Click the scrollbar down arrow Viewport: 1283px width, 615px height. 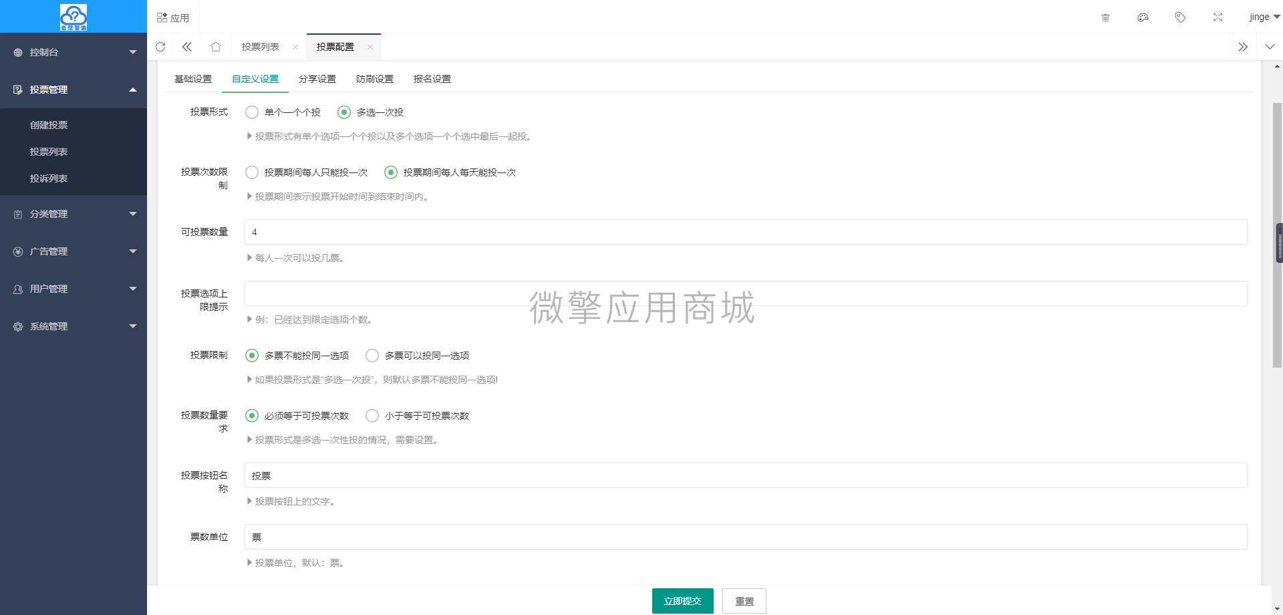(1277, 609)
